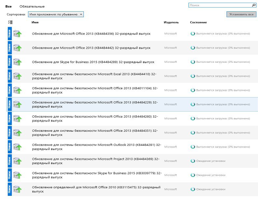Click update icon for Skype KB3039779

[x=18, y=175]
